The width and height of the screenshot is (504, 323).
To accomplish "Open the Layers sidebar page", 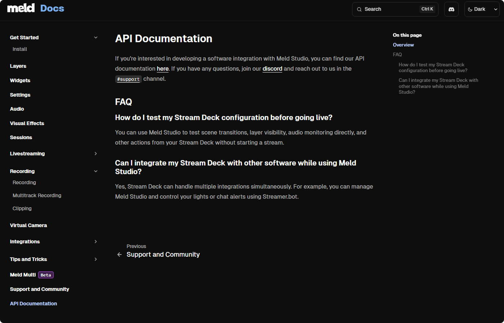I will click(18, 66).
